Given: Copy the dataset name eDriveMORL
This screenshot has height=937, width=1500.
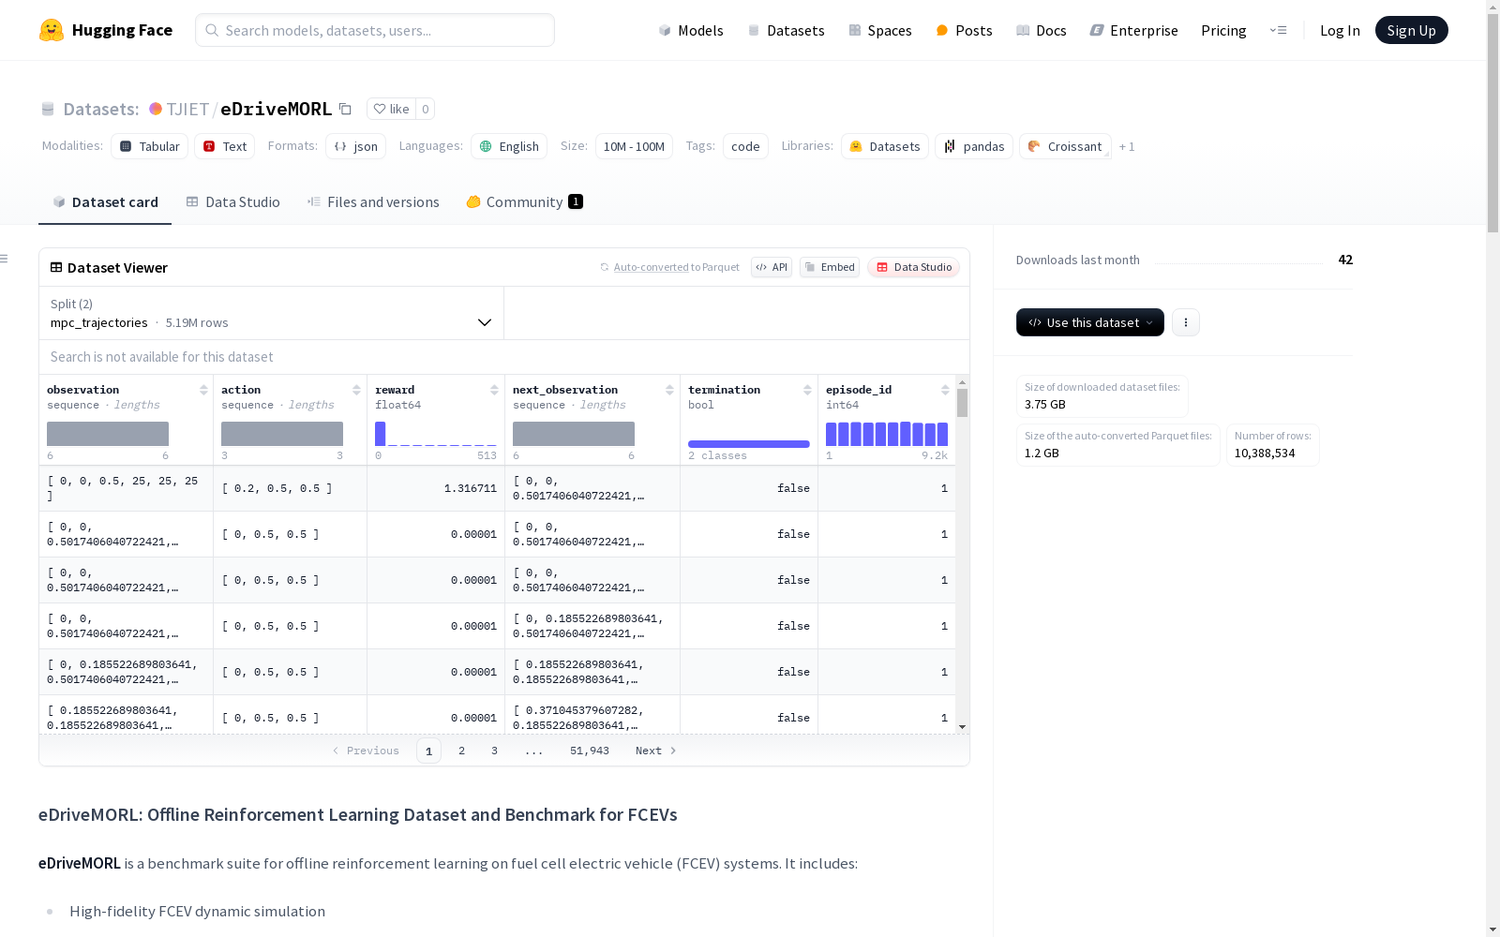Looking at the screenshot, I should click(x=345, y=109).
